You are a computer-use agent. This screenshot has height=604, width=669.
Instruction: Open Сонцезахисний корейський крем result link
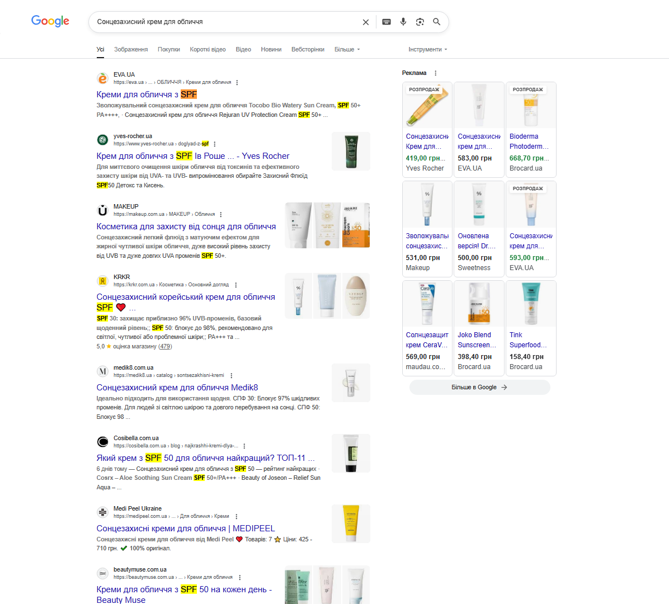[x=186, y=302]
